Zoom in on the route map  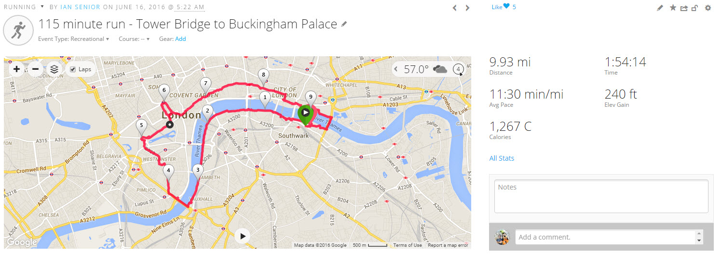click(x=17, y=69)
